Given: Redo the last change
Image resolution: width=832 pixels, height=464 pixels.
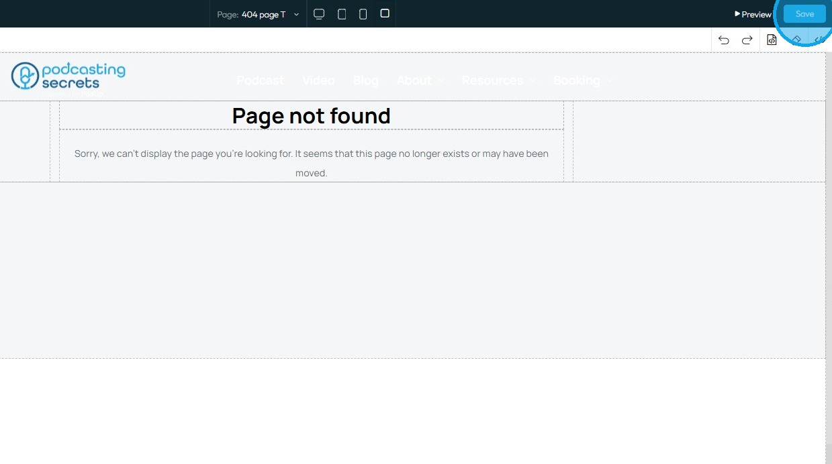Looking at the screenshot, I should [x=747, y=40].
